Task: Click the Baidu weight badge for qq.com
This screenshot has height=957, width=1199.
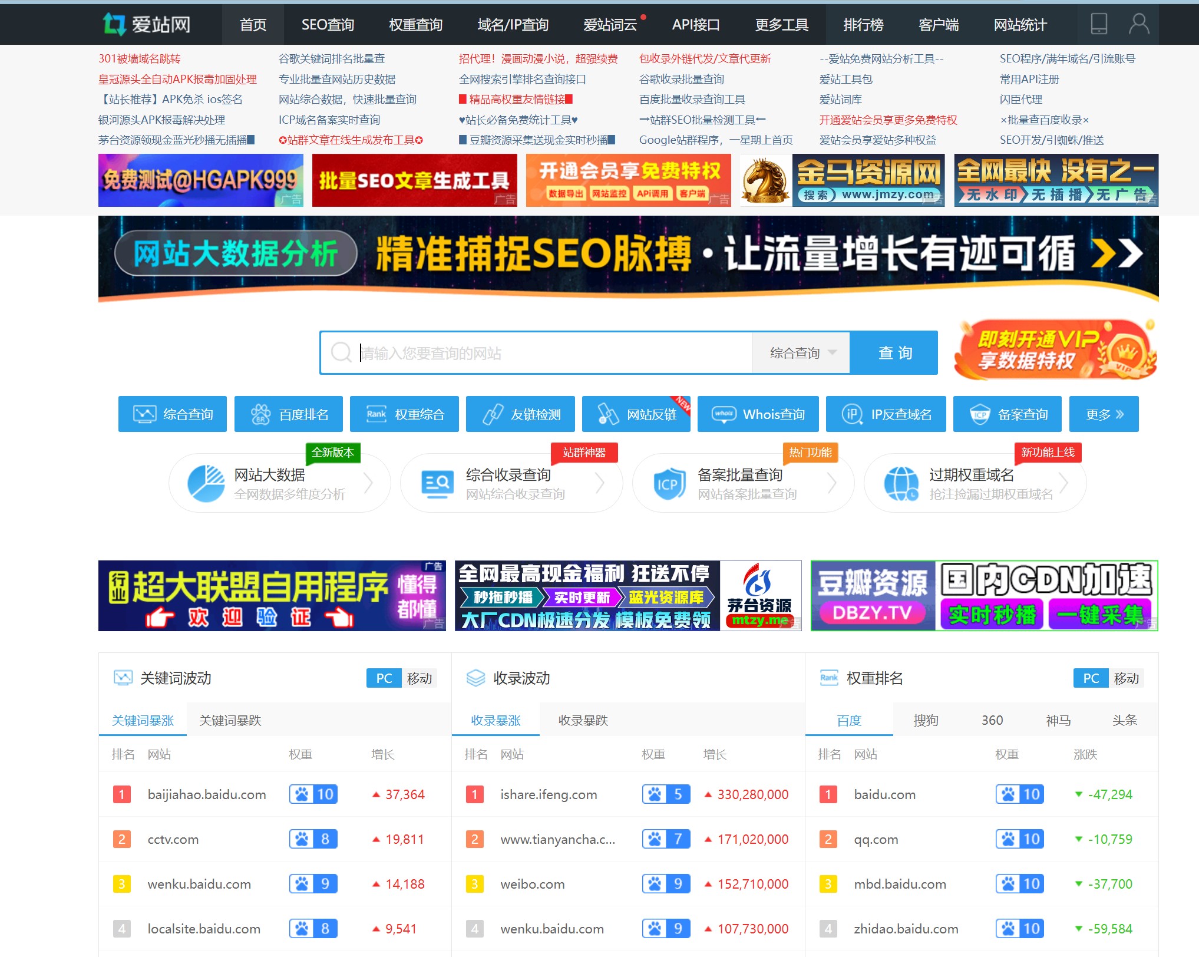Action: [1019, 839]
